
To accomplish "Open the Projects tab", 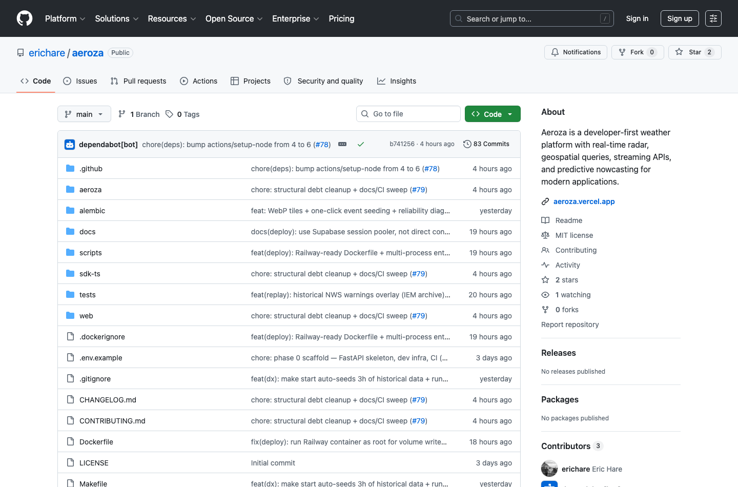I will (251, 81).
